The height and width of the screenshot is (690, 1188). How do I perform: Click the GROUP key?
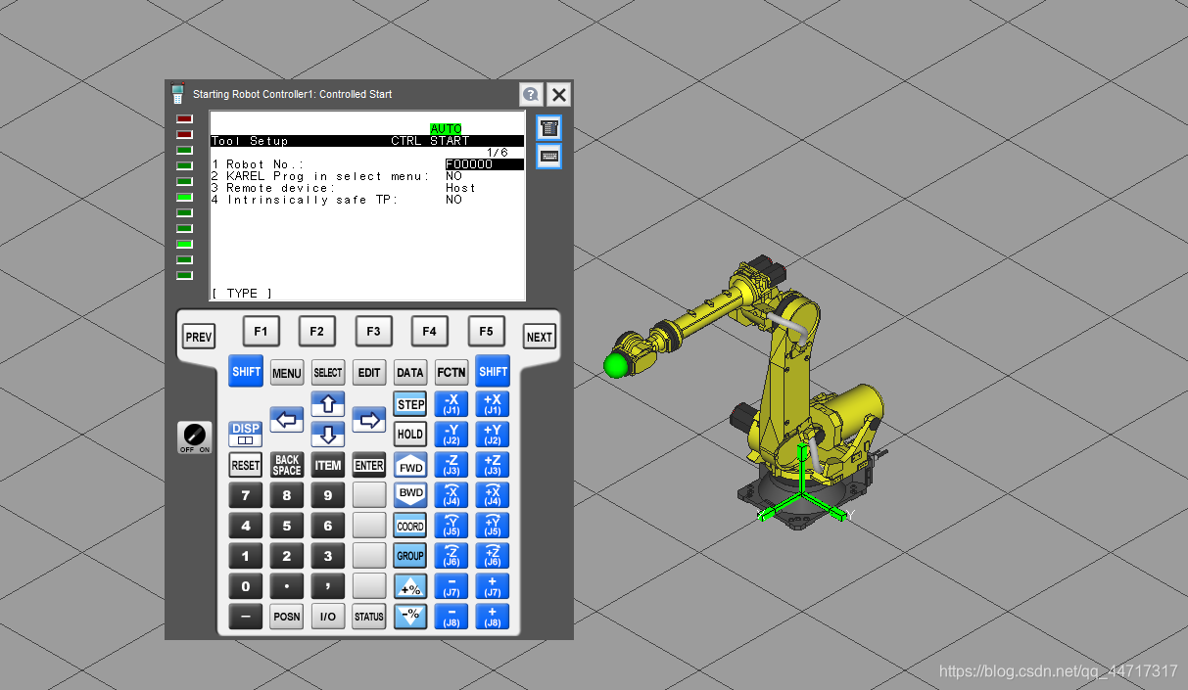[x=410, y=556]
